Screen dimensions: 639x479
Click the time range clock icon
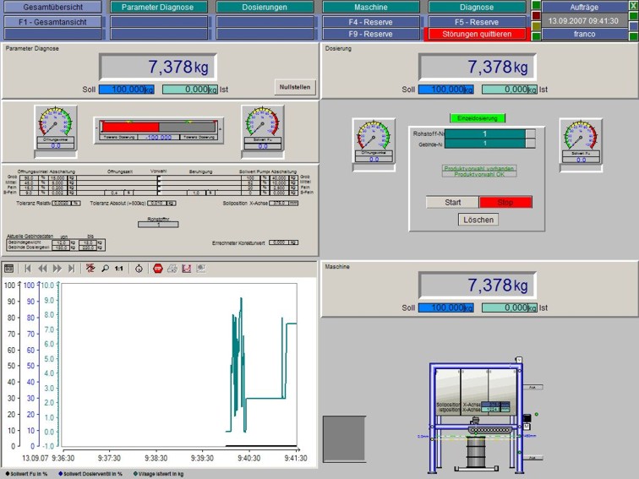pyautogui.click(x=139, y=268)
